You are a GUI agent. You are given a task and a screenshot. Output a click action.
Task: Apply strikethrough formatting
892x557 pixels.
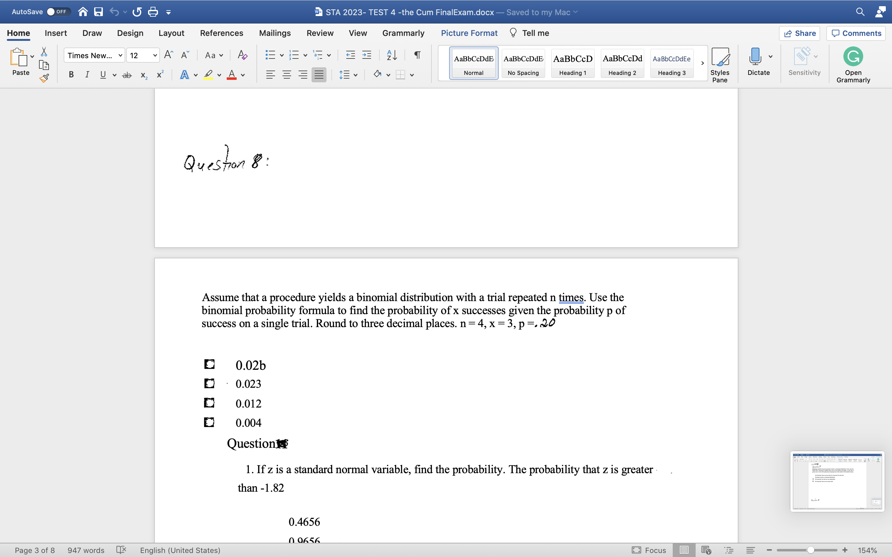(127, 75)
